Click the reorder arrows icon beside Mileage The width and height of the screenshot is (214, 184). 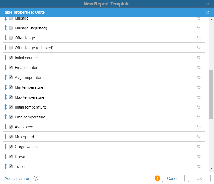[6, 18]
